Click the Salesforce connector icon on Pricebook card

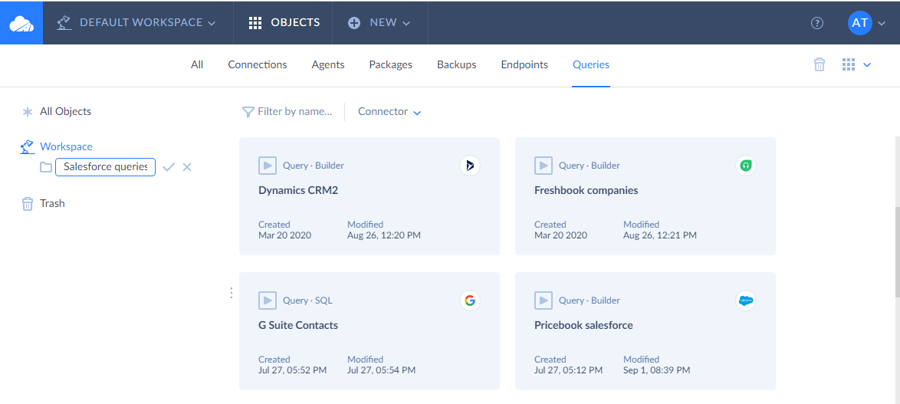[x=746, y=301]
